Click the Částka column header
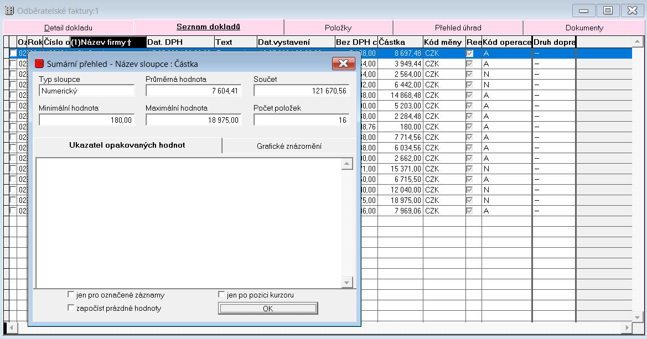Screen dimensions: 647x339 click(x=400, y=42)
